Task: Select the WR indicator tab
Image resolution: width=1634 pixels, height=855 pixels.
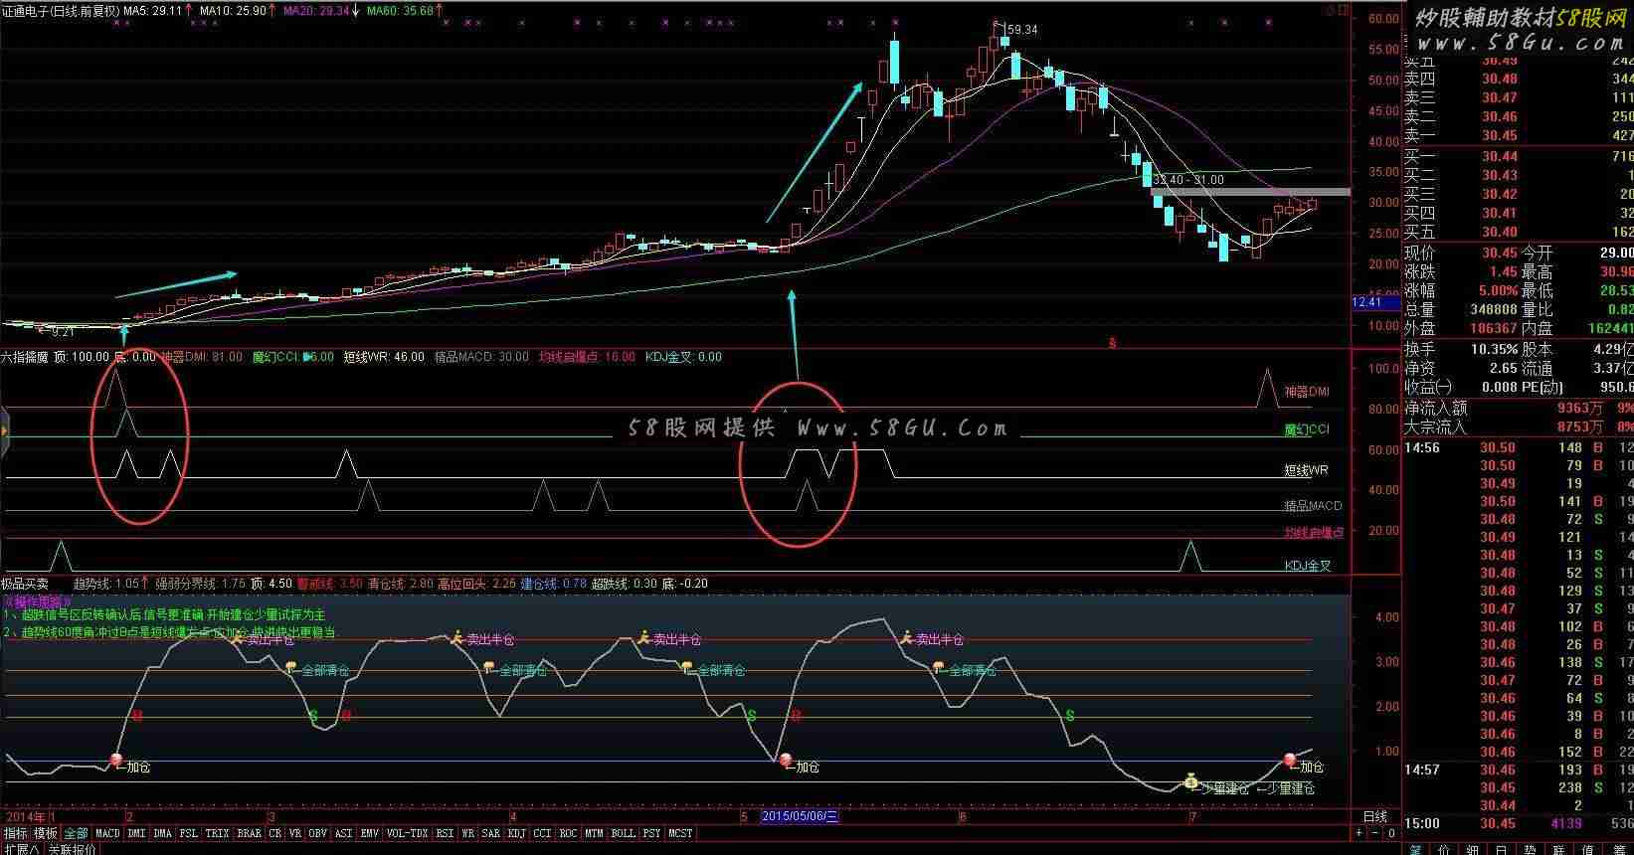Action: pos(468,833)
